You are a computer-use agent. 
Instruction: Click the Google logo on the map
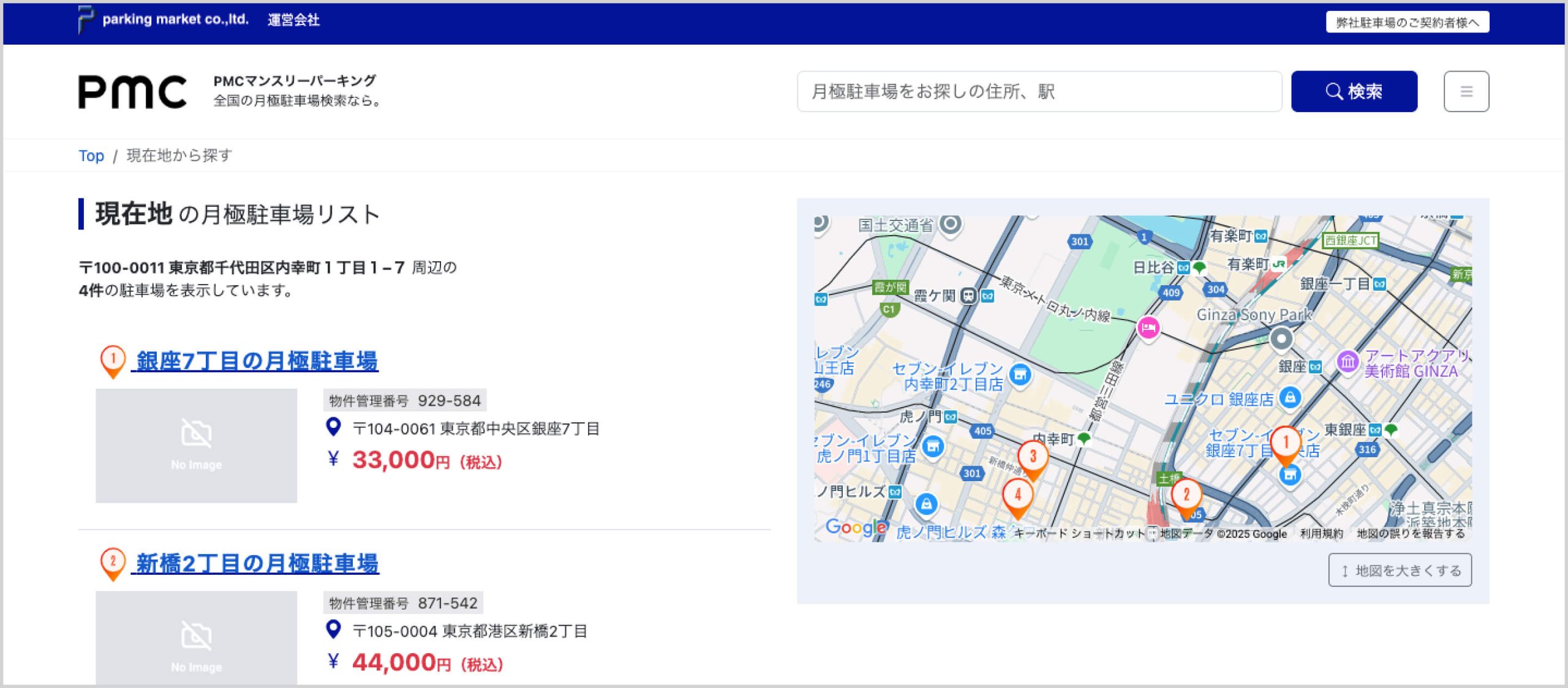coord(856,527)
